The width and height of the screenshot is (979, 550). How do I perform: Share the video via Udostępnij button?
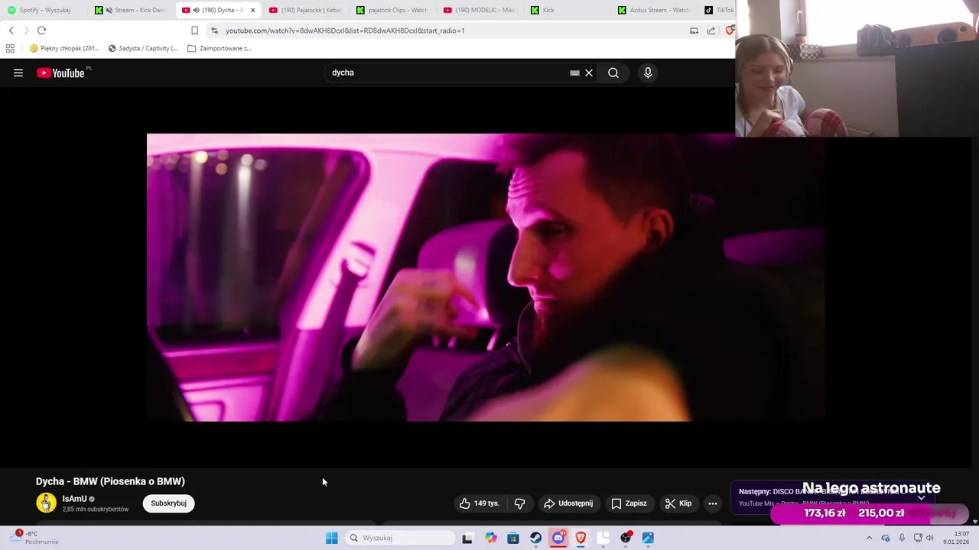coord(568,503)
